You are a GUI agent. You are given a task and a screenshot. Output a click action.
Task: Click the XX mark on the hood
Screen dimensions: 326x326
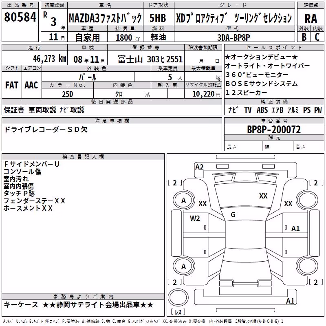pos(263,196)
